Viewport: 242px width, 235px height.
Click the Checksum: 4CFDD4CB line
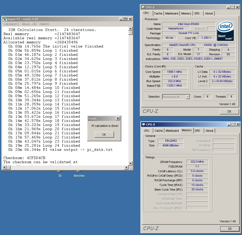click(24, 158)
